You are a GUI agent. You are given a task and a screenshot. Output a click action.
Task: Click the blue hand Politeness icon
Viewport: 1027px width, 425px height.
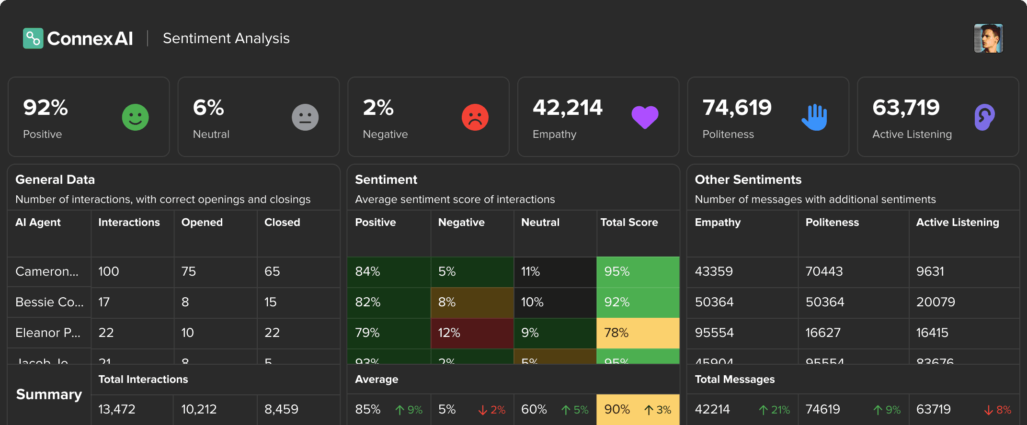click(815, 117)
